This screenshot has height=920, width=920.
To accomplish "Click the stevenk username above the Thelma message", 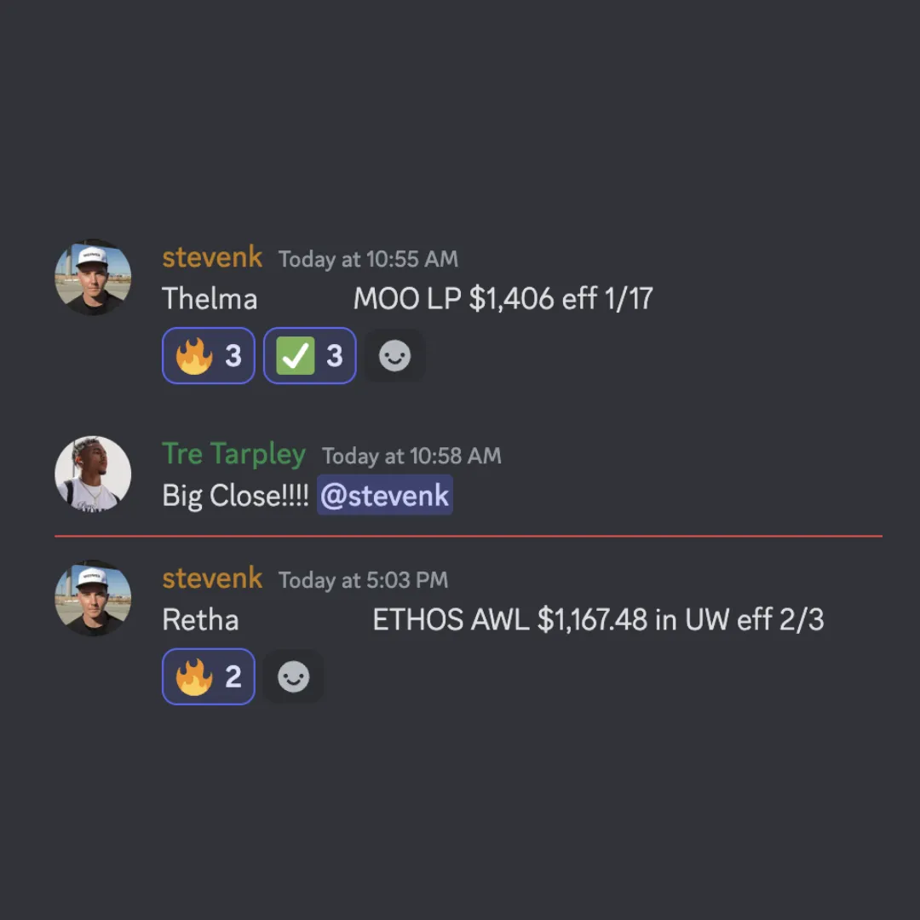I will pyautogui.click(x=212, y=257).
